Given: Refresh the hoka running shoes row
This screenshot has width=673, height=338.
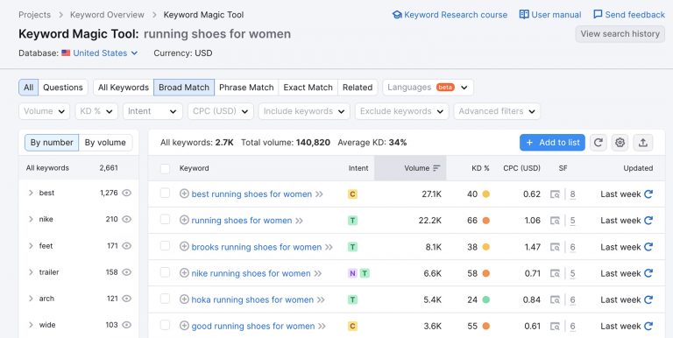Looking at the screenshot, I should coord(648,299).
